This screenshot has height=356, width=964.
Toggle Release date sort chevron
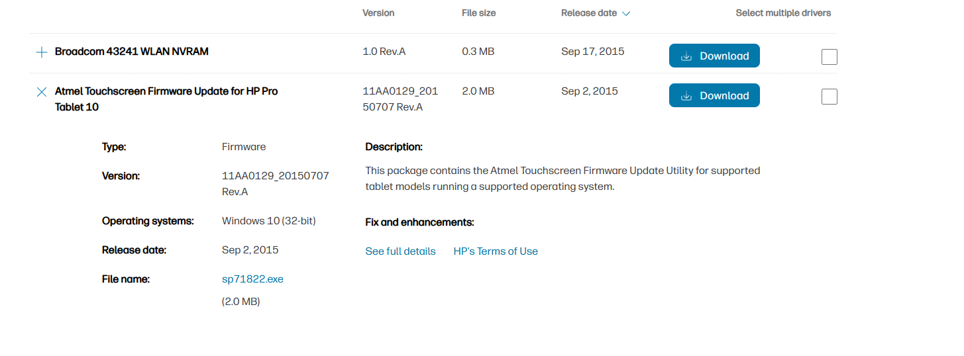coord(626,13)
